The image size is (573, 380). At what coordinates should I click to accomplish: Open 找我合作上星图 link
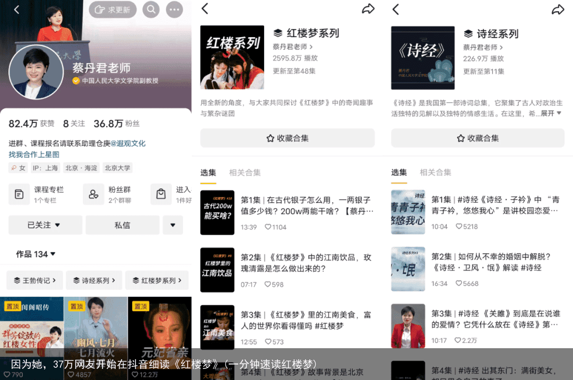click(x=34, y=154)
